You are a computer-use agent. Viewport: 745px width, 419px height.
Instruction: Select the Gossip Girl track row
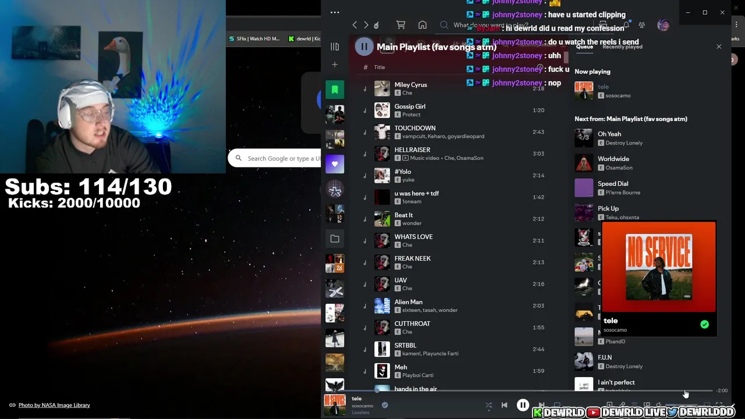(x=453, y=110)
